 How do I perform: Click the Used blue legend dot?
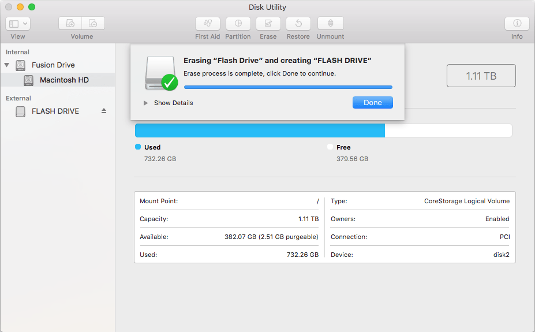tap(138, 147)
